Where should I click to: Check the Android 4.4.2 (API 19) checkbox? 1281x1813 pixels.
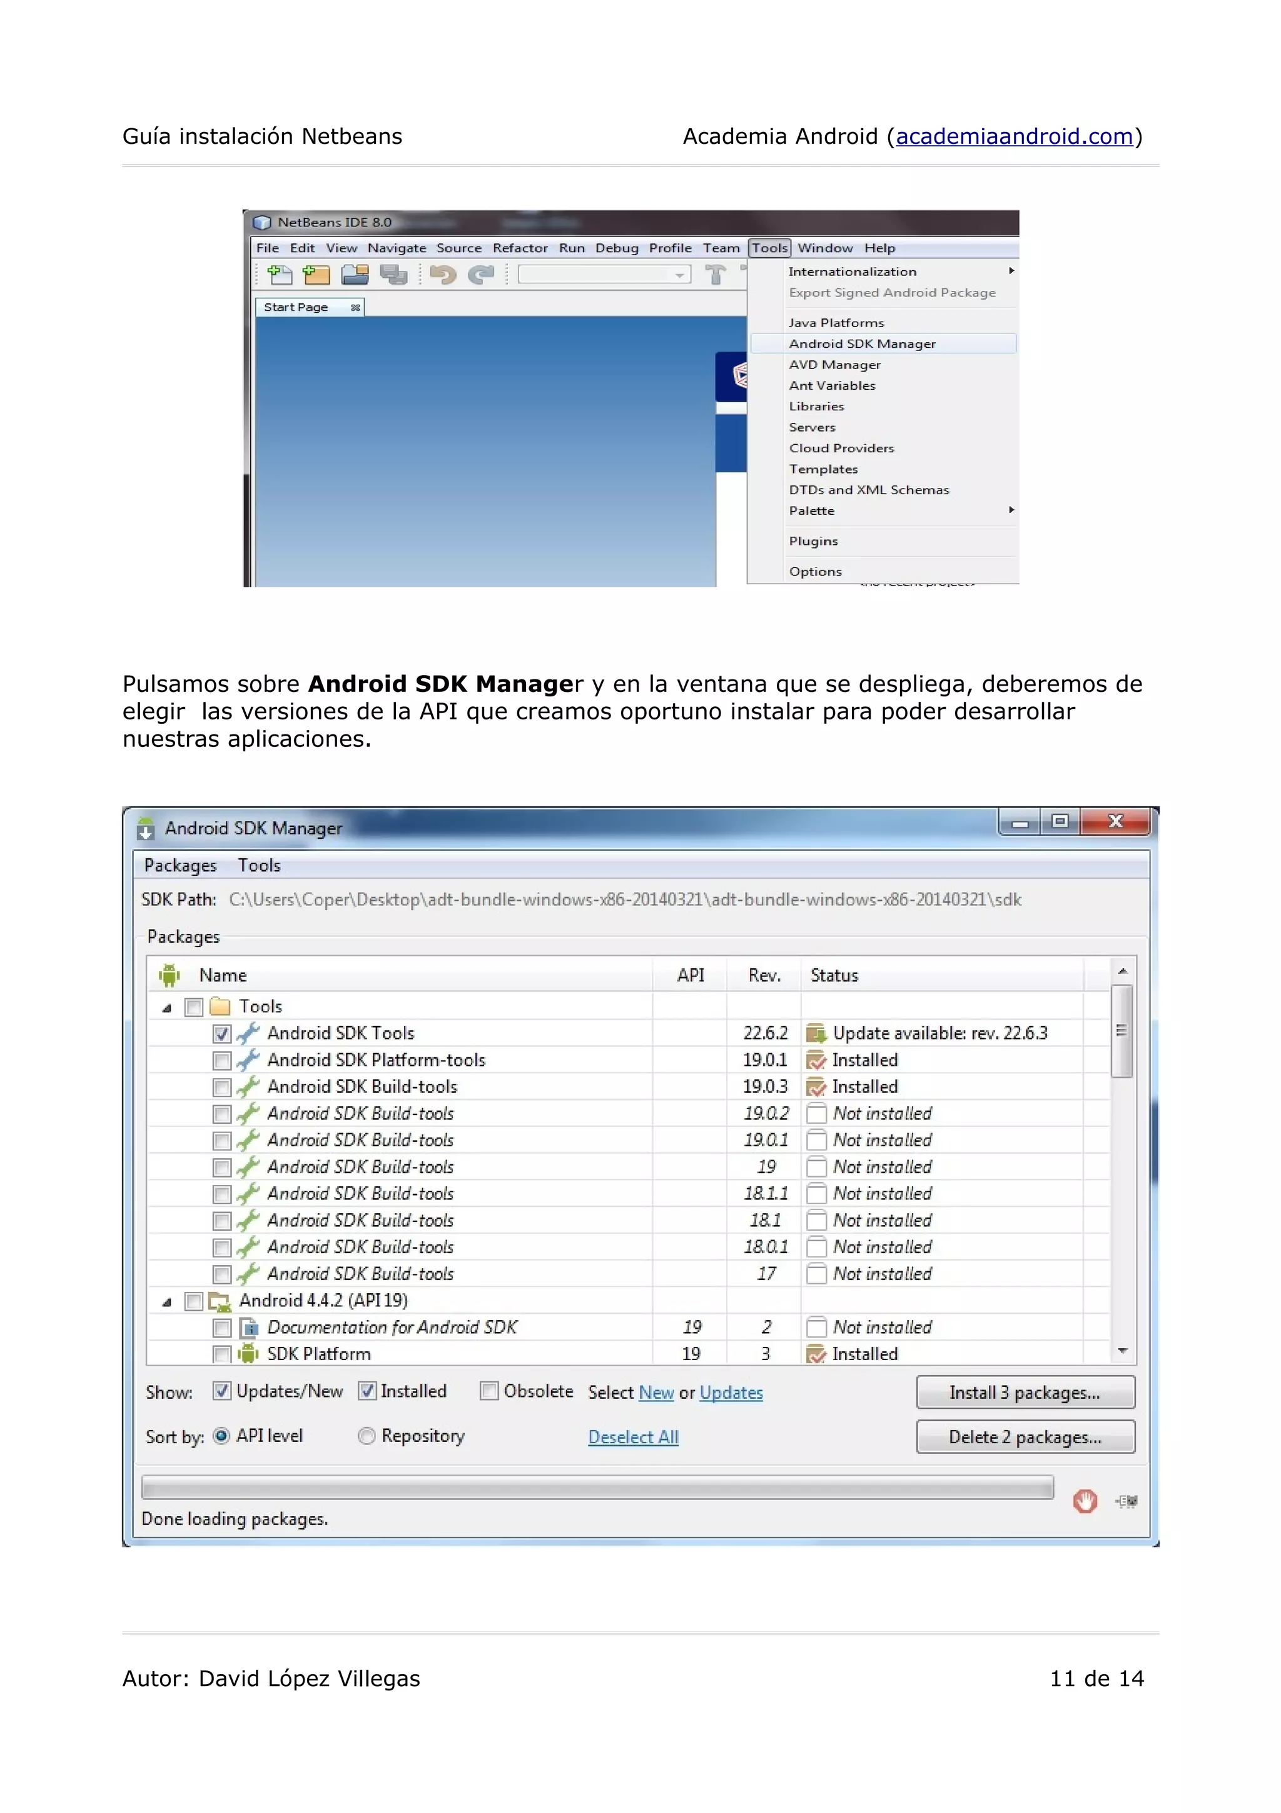193,1301
